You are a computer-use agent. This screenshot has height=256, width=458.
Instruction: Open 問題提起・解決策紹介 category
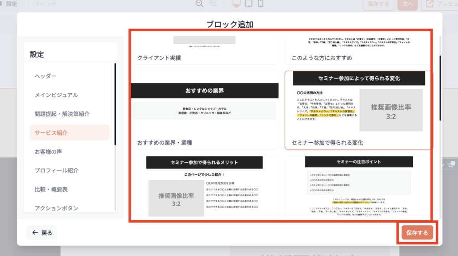click(62, 114)
